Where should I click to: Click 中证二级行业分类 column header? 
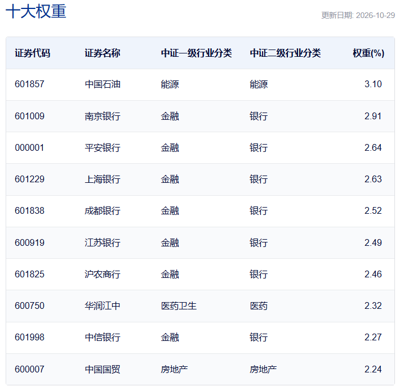click(285, 53)
